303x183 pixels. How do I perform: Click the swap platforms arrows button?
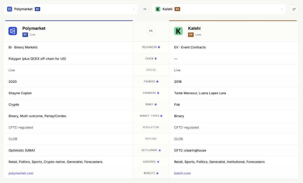294,9
